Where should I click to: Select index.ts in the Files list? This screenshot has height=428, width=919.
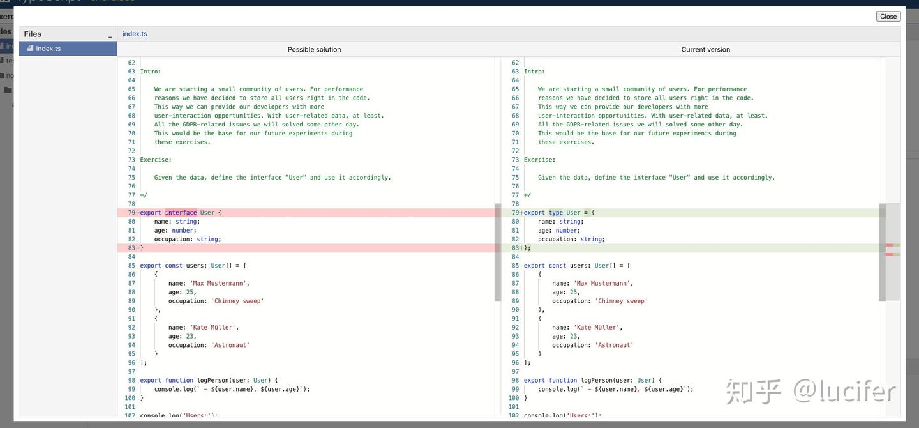point(68,49)
